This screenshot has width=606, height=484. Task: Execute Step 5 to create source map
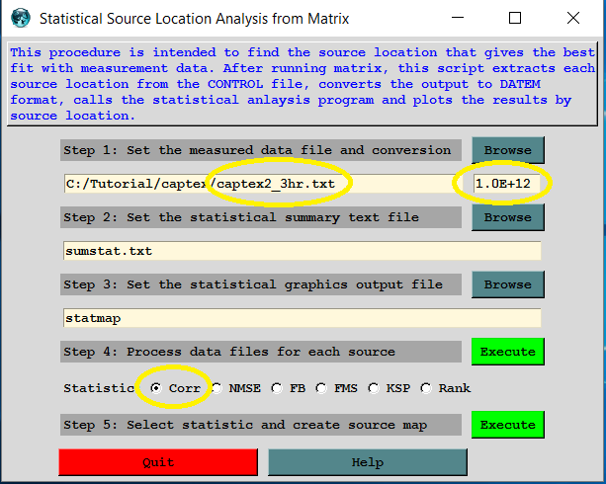[x=507, y=425]
